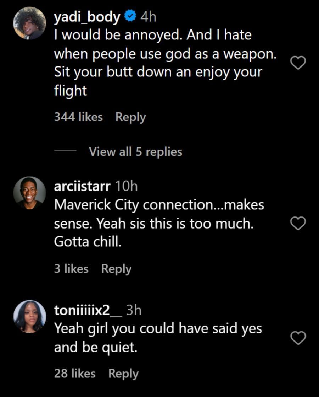Click the 3h timestamp on toniiiiix2__'s comment
319x397 pixels.
[134, 310]
